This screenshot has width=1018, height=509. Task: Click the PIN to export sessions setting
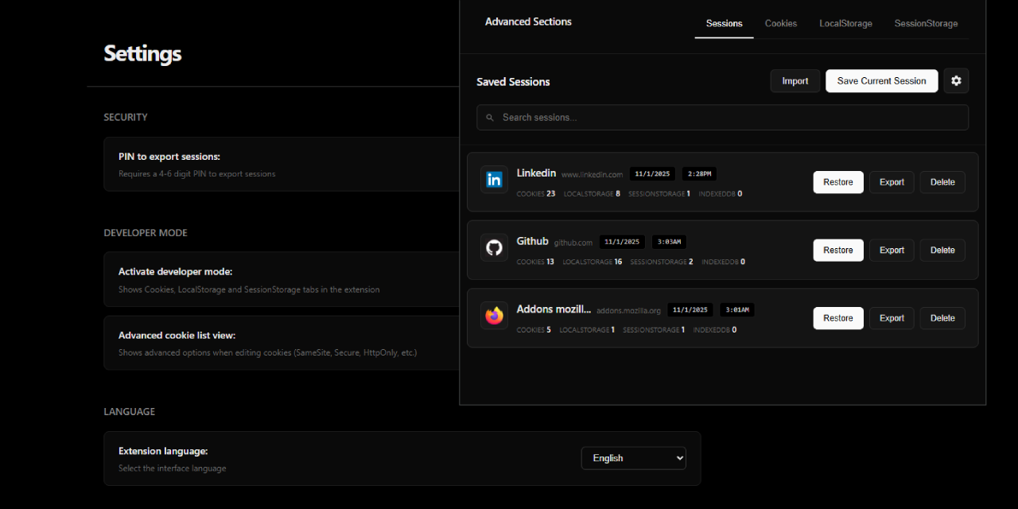click(x=169, y=157)
